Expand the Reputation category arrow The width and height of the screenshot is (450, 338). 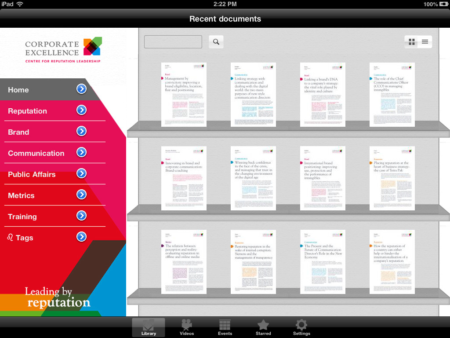[81, 110]
